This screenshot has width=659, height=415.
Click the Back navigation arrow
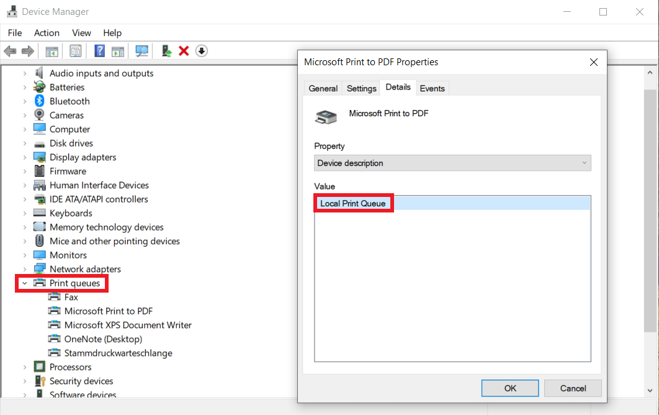point(10,50)
